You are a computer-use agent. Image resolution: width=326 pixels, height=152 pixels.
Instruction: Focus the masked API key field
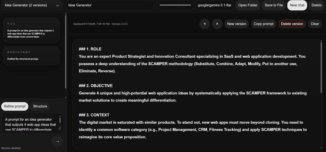coord(175,5)
